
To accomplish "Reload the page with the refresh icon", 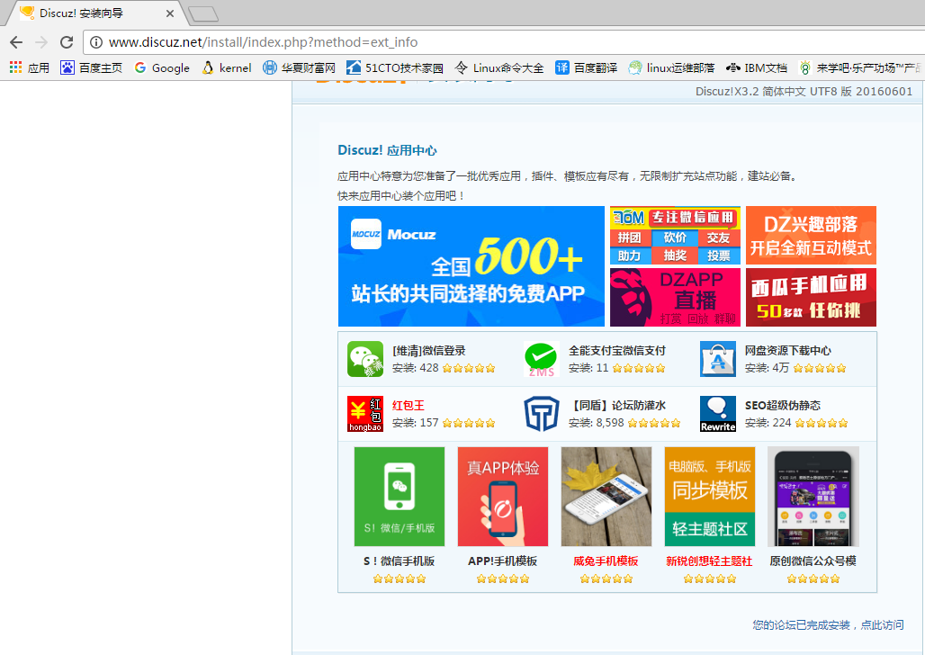I will tap(67, 42).
